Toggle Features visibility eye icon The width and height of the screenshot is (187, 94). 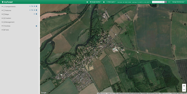(x=34, y=10)
